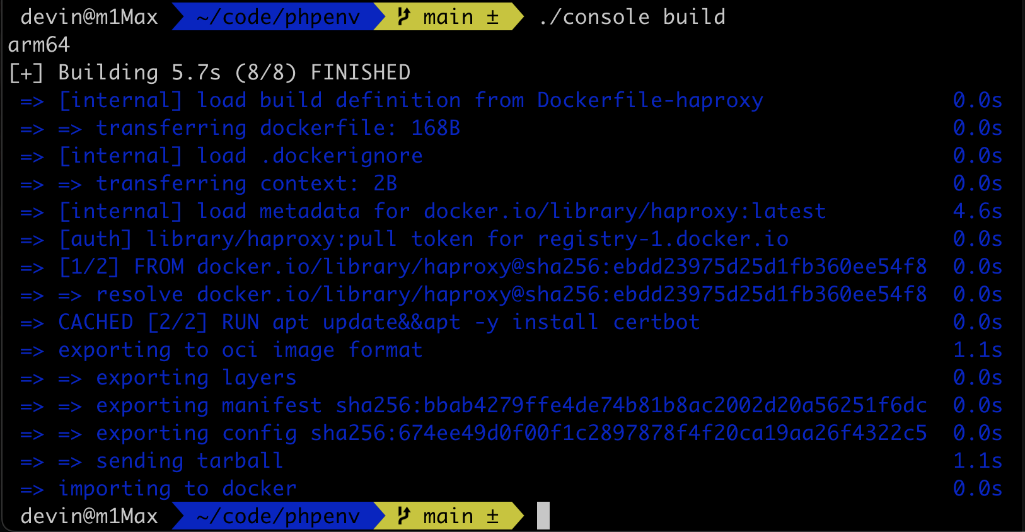1025x532 pixels.
Task: Click the config sha256:674ee49d hash
Action: coord(618,433)
